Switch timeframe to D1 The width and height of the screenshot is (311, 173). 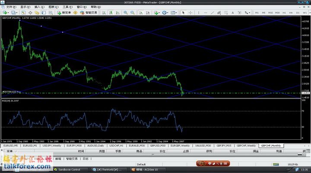coord(298,13)
